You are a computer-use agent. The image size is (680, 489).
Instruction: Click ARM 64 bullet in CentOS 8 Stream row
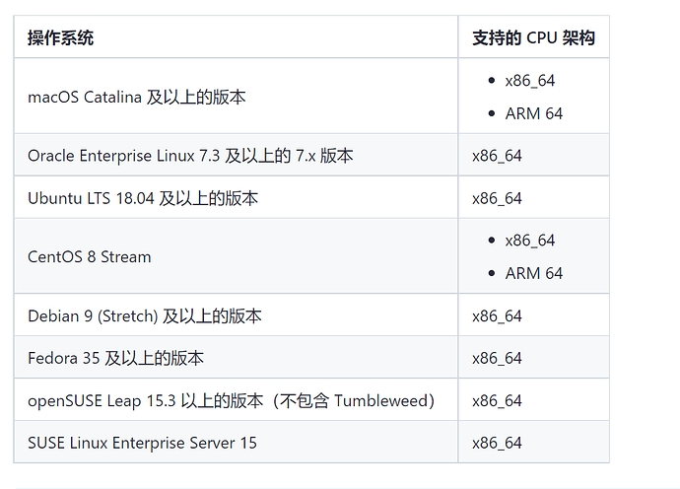(x=534, y=273)
